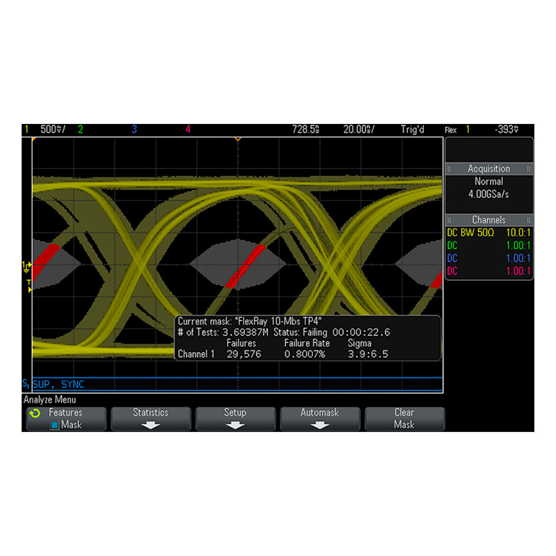The height and width of the screenshot is (556, 556).
Task: Click the failure rate 0.8007% value
Action: (x=305, y=354)
